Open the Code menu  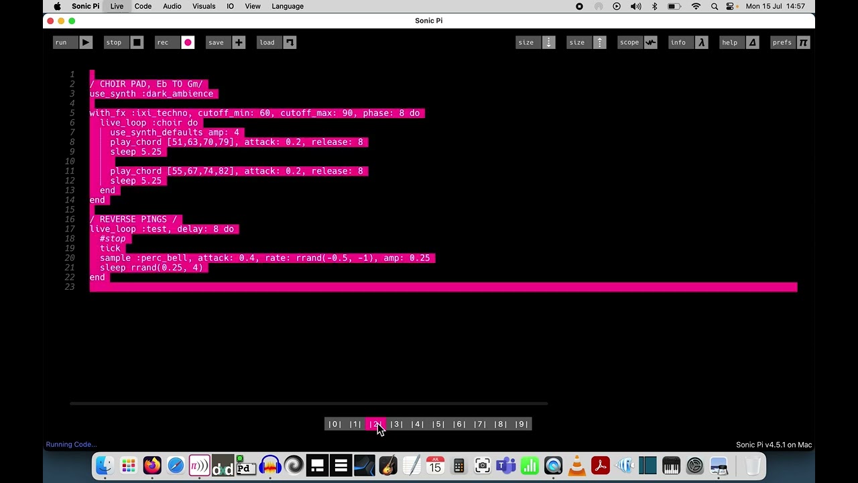[x=143, y=6]
